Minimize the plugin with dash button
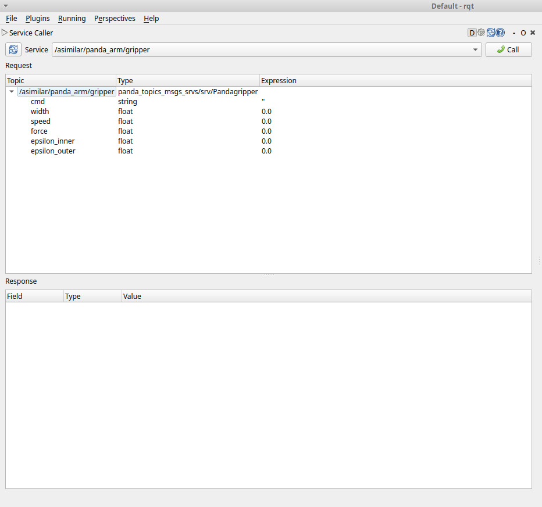 [x=514, y=33]
